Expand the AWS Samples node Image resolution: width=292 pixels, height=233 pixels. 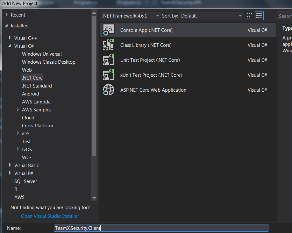pyautogui.click(x=18, y=109)
